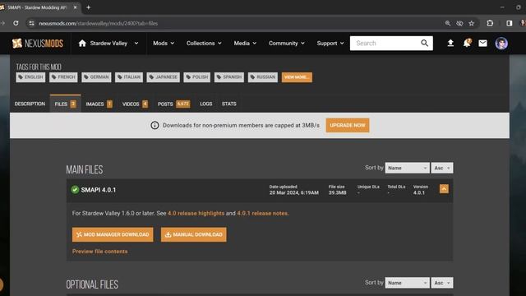Click the info icon in downloads banner
This screenshot has height=296, width=526.
coord(155,125)
